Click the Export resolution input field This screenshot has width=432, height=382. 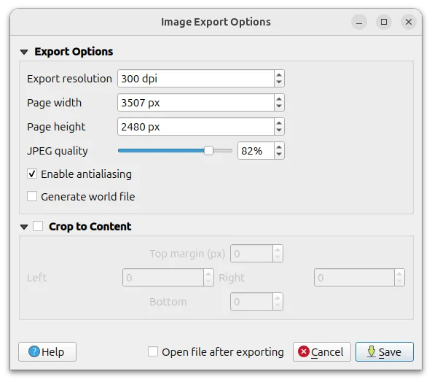tap(196, 79)
